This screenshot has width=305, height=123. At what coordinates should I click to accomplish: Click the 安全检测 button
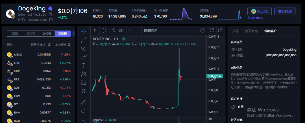click(x=285, y=11)
